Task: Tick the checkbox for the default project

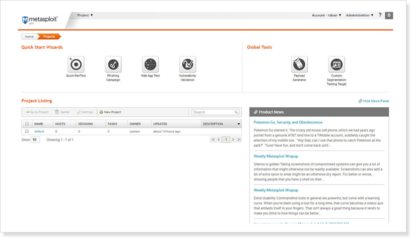Action: (x=27, y=131)
